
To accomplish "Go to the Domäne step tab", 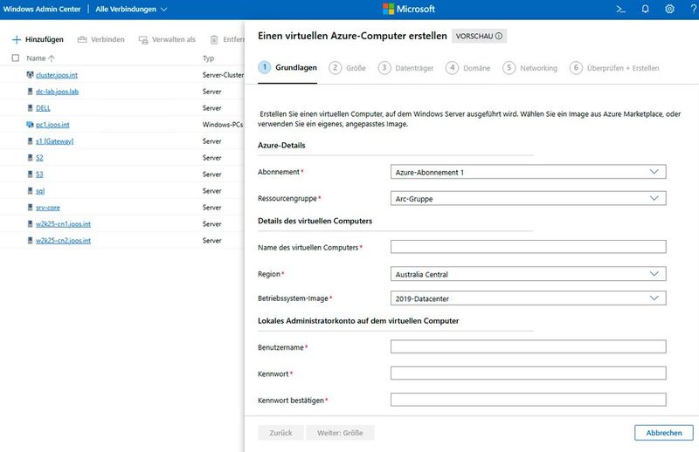I will coord(468,68).
